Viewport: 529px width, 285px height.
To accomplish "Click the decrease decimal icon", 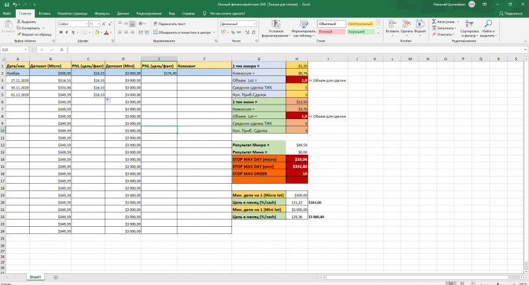I will pos(253,32).
